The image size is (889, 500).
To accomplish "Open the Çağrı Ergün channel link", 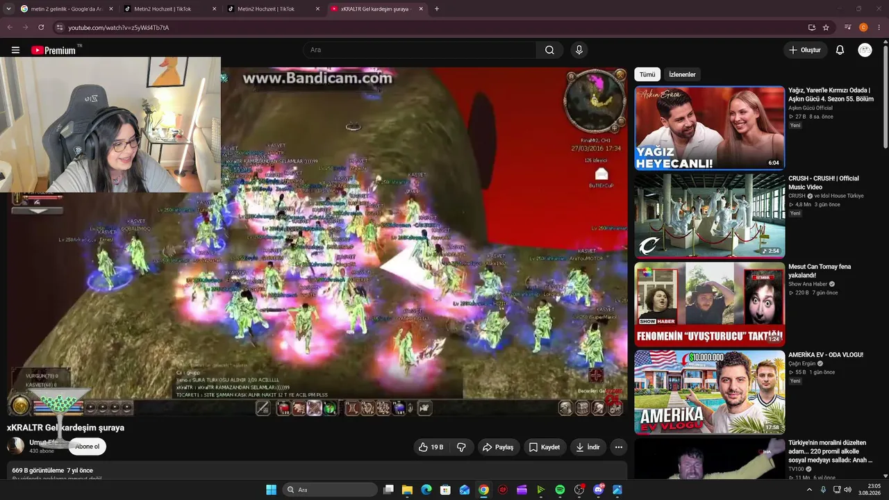I will click(802, 364).
